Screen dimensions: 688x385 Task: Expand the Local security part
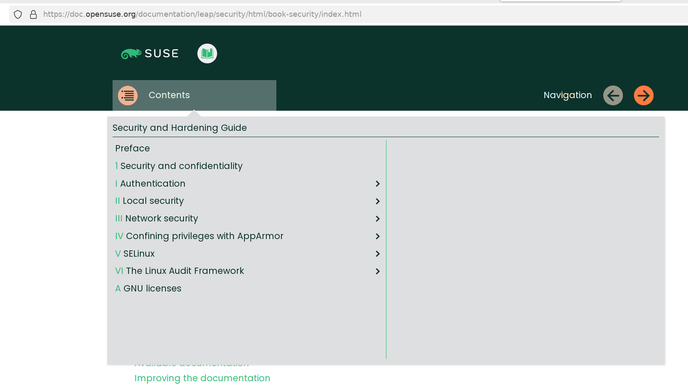tap(377, 201)
